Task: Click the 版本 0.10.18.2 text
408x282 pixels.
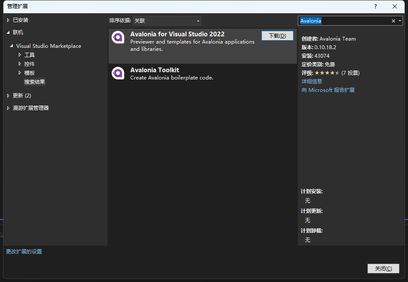Action: [x=319, y=47]
